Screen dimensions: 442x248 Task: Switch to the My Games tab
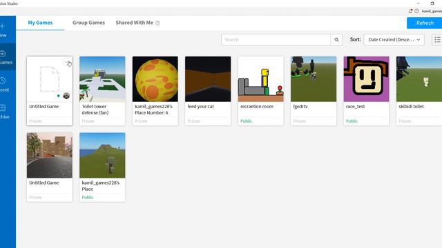point(40,23)
